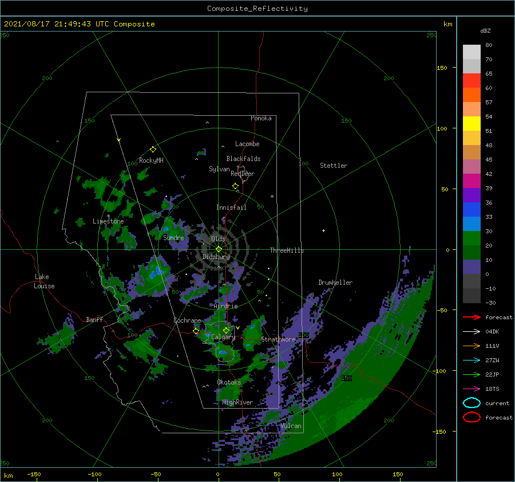This screenshot has width=515, height=482.
Task: Click the yellow diamond marker below Cochrane
Action: tap(196, 331)
